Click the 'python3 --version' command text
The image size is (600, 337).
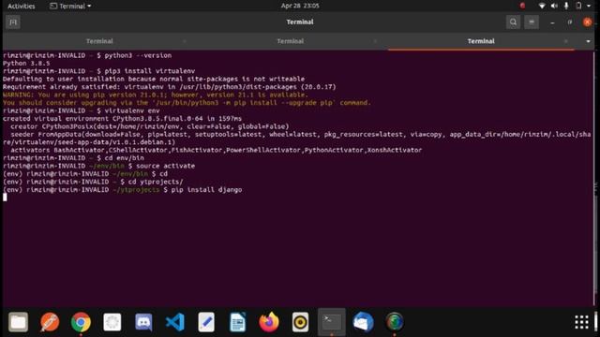click(x=138, y=55)
